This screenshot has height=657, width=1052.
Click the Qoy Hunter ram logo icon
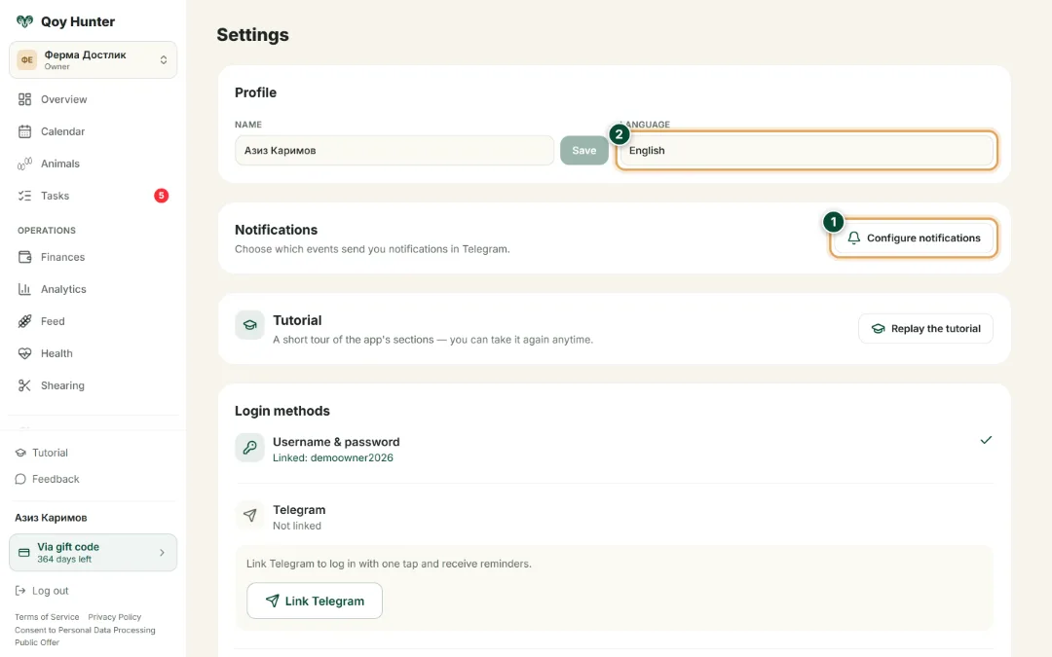(24, 21)
